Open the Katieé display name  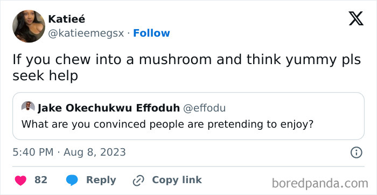[x=67, y=19]
